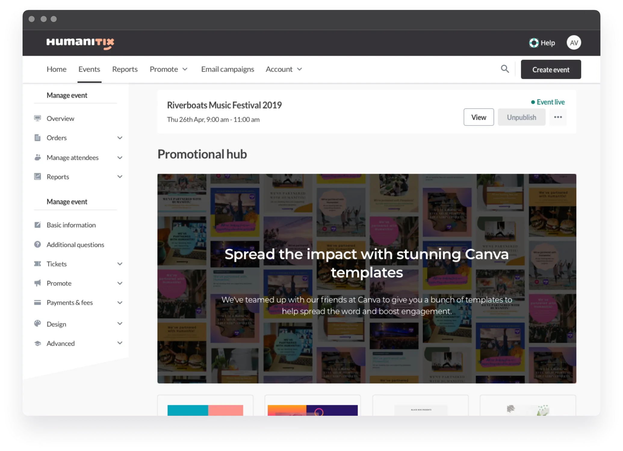
Task: Click the Reports navigation tab
Action: pos(124,69)
